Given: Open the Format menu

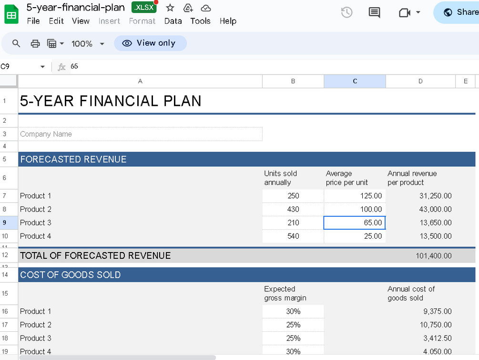Looking at the screenshot, I should [142, 21].
